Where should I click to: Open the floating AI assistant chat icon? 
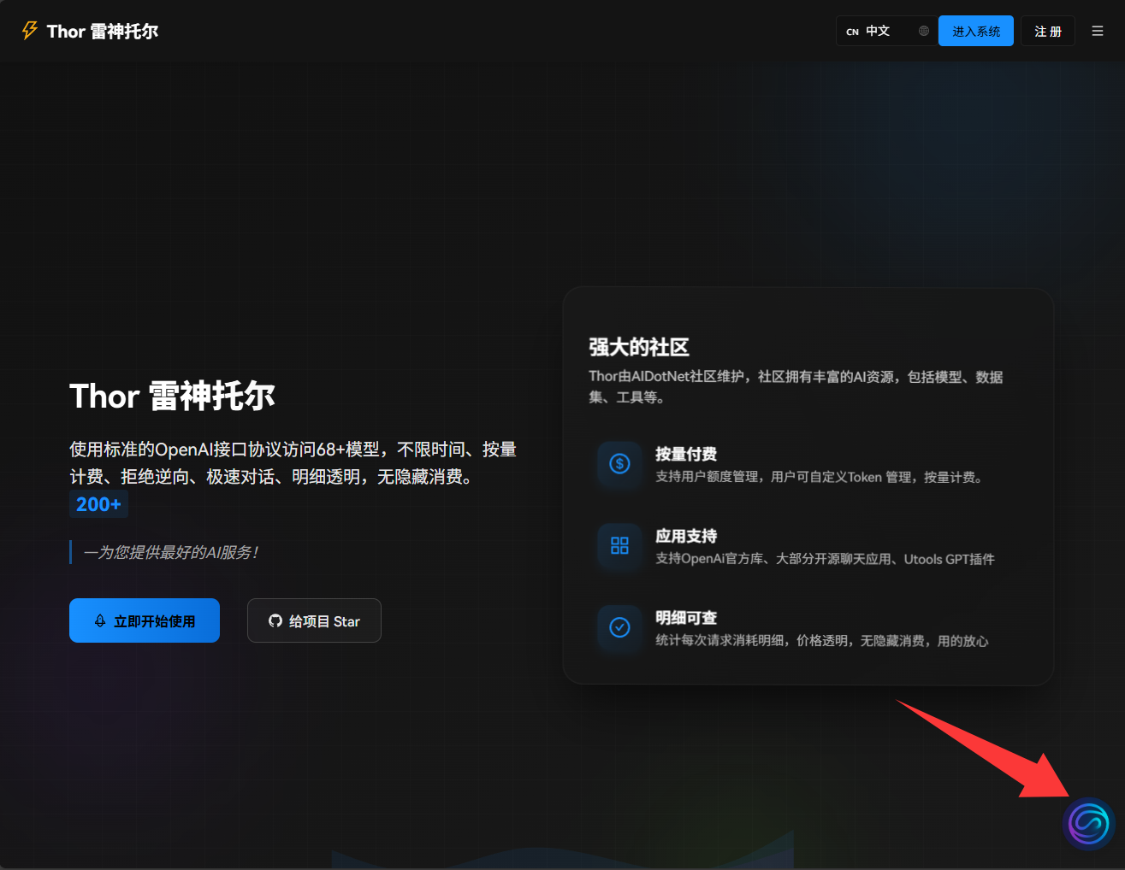(x=1088, y=824)
